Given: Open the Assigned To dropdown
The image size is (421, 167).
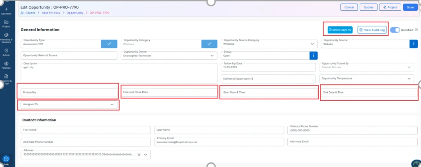Looking at the screenshot, I should tap(112, 105).
